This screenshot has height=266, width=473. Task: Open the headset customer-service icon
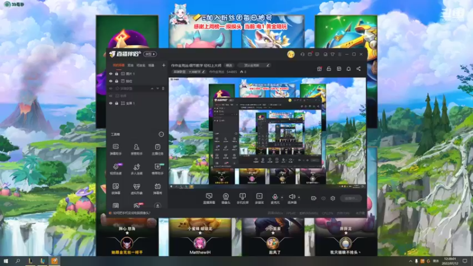pyautogui.click(x=302, y=54)
